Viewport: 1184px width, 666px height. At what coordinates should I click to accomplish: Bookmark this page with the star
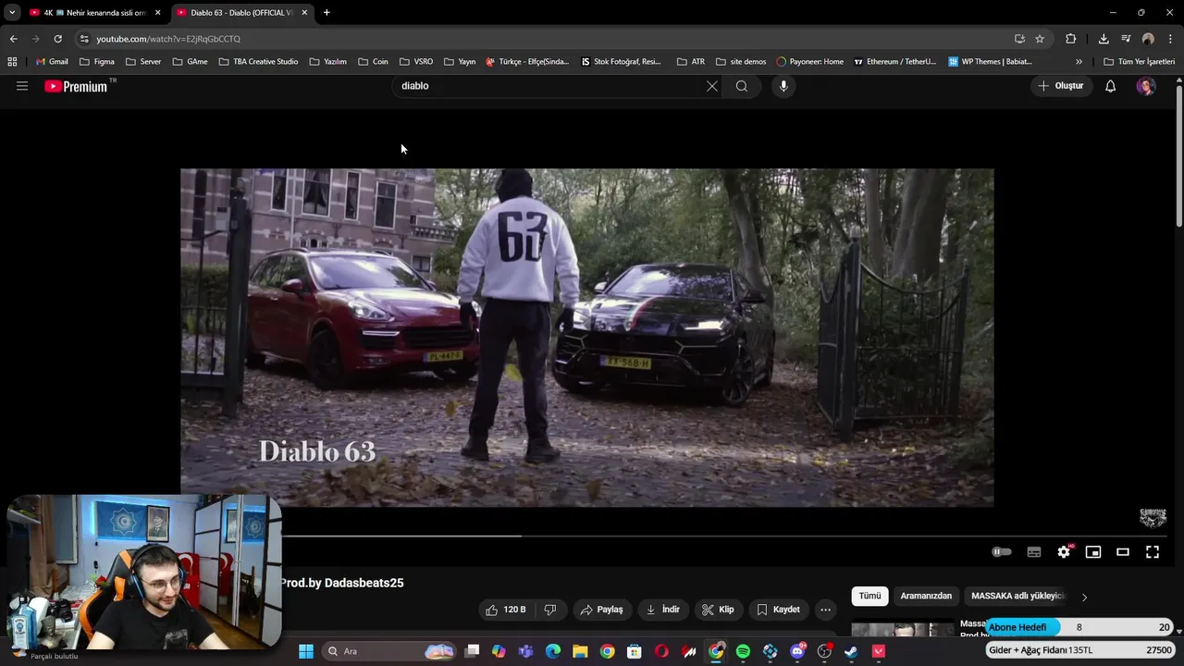tap(1040, 39)
